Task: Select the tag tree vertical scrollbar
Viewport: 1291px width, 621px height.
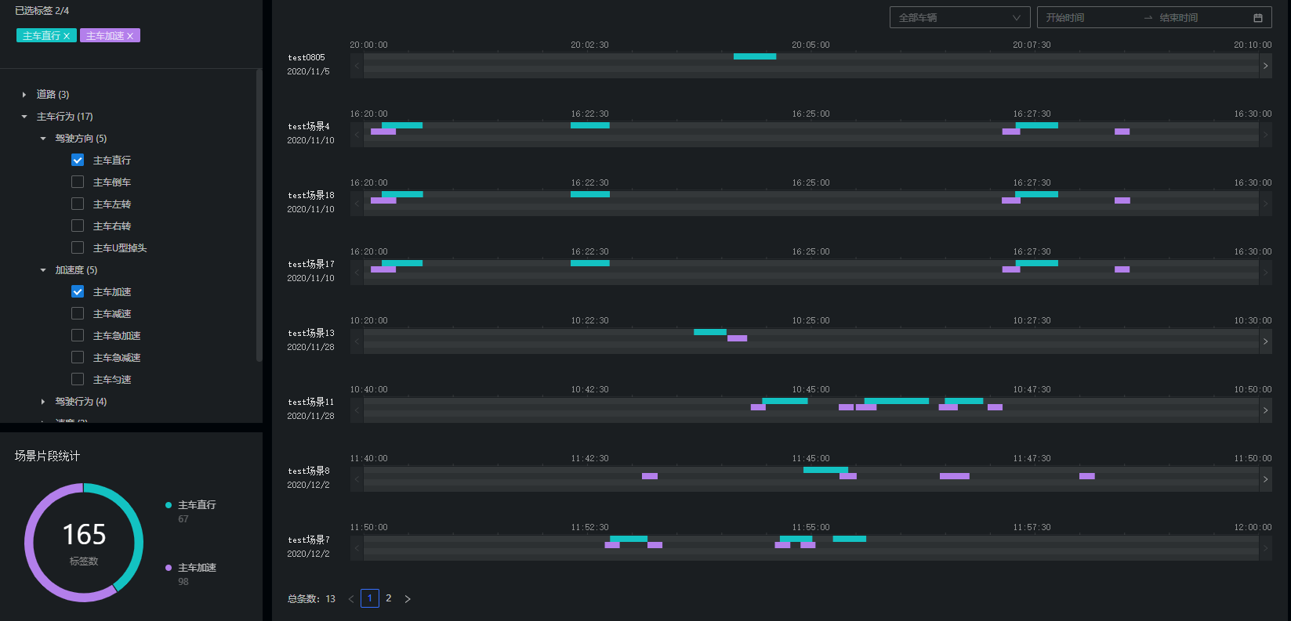Action: (x=259, y=215)
